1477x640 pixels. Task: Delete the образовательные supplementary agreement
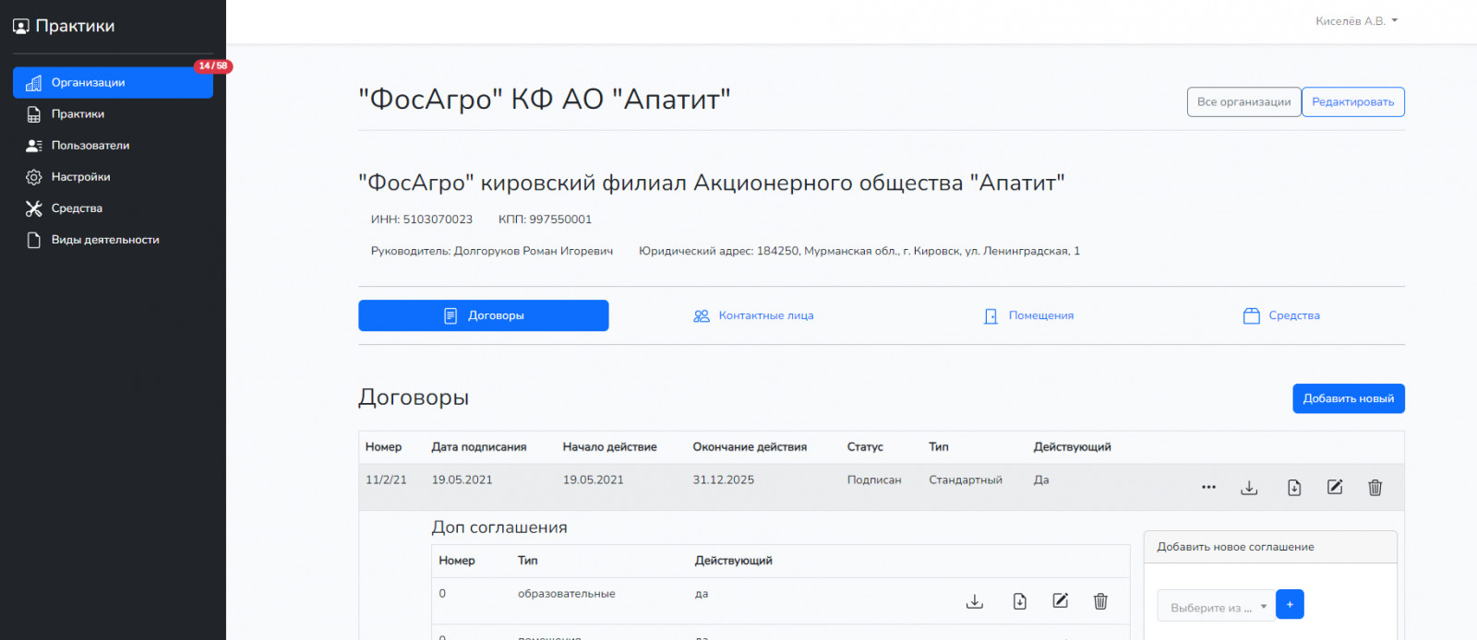(x=1100, y=601)
